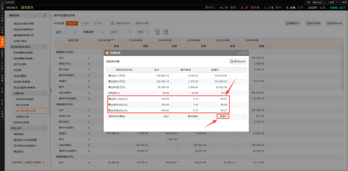Image resolution: width=348 pixels, height=171 pixels.
Task: Switch to the K线图 side tab
Action: click(2, 19)
